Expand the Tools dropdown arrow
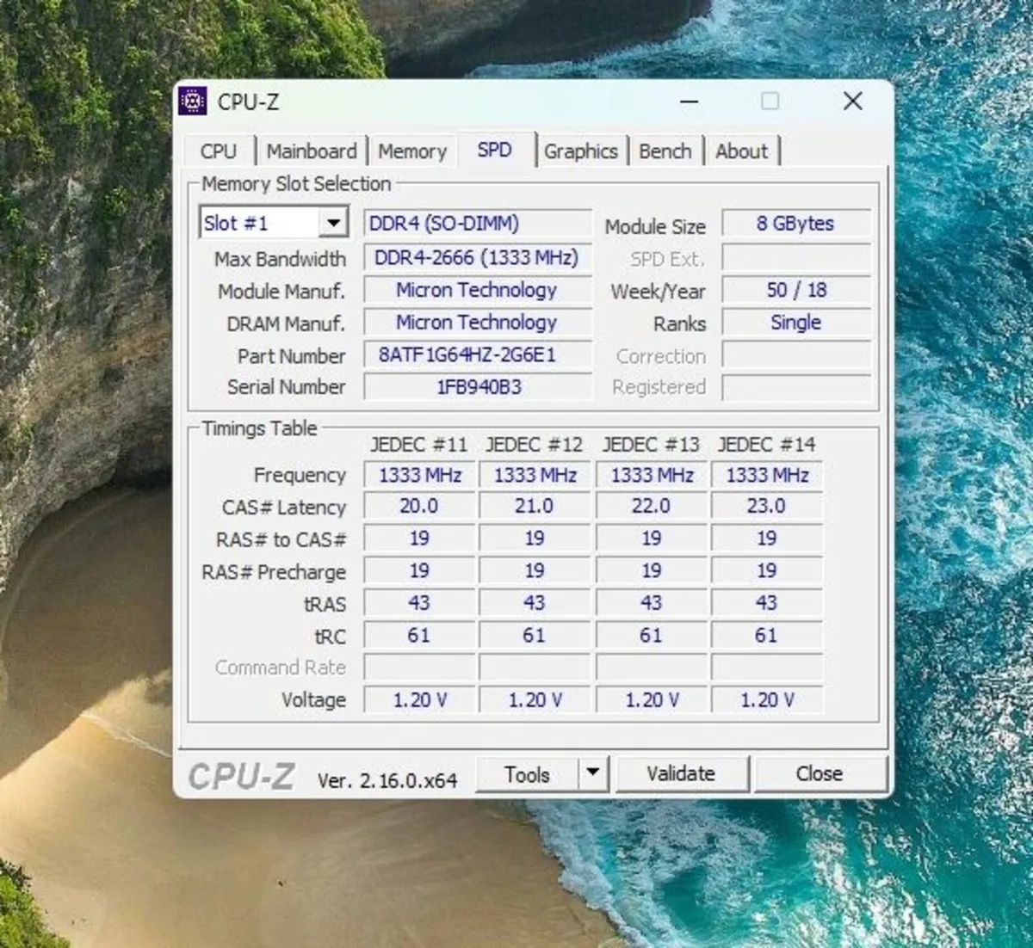The width and height of the screenshot is (1033, 948). (x=593, y=773)
